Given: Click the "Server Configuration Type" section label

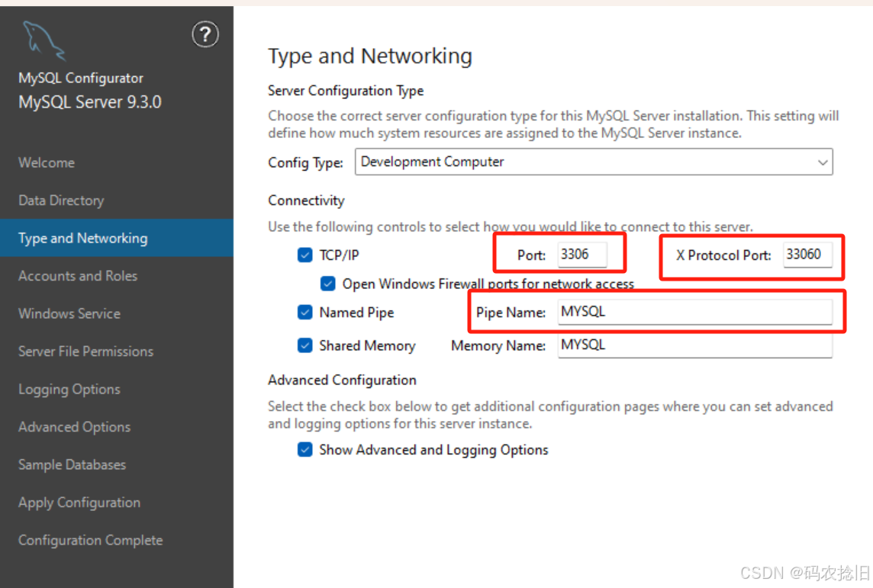Looking at the screenshot, I should pos(346,91).
